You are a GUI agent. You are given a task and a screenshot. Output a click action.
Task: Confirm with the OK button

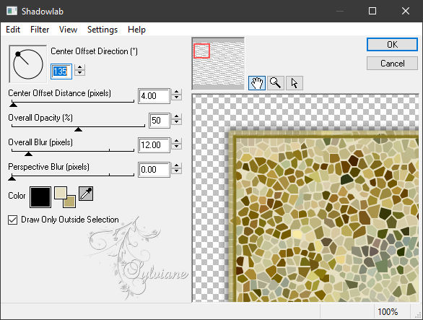click(x=392, y=45)
